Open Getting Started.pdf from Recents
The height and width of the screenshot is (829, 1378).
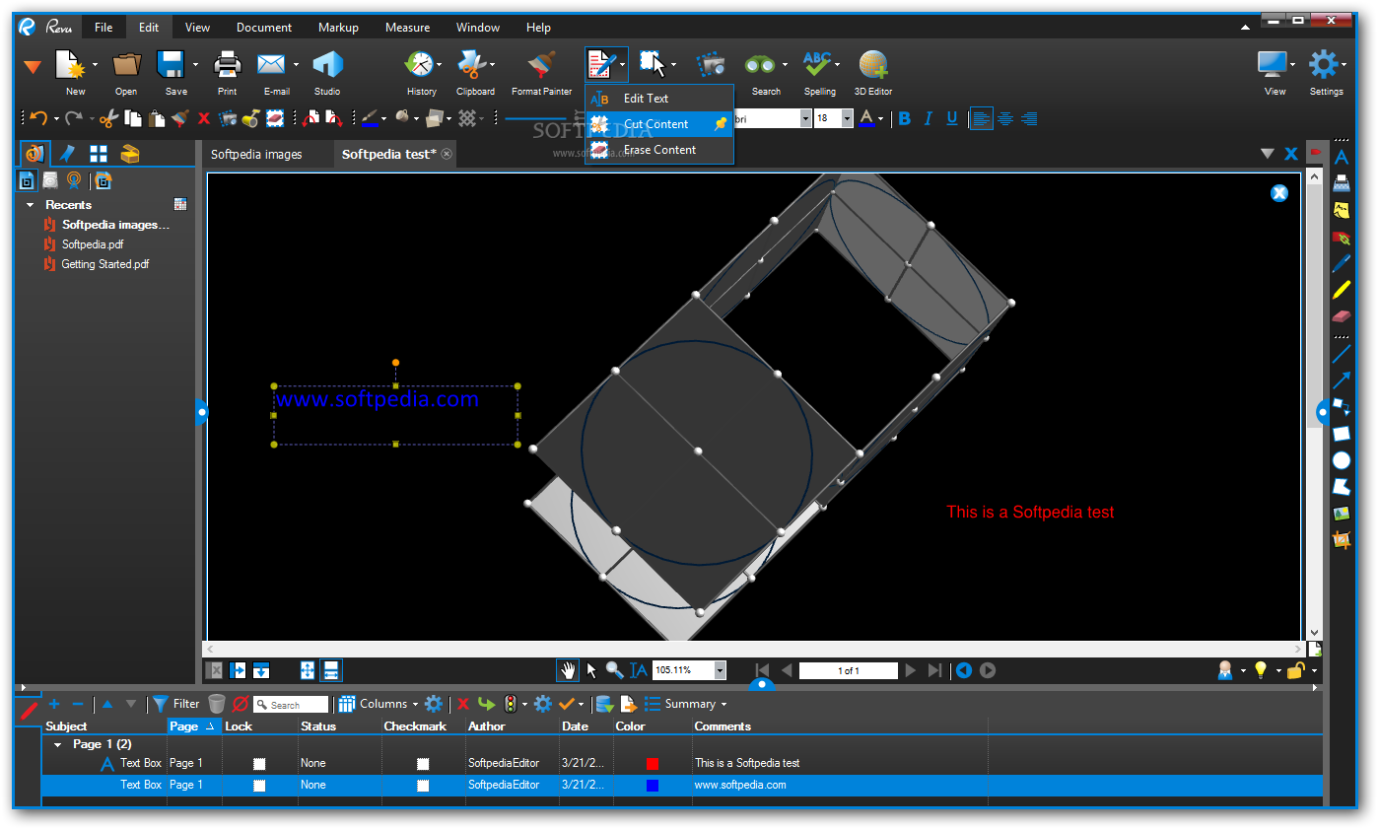[x=105, y=264]
